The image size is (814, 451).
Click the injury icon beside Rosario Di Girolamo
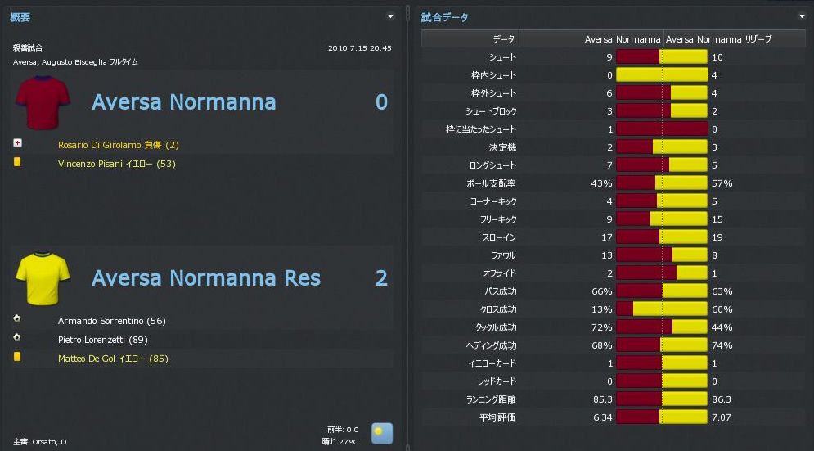click(x=17, y=143)
